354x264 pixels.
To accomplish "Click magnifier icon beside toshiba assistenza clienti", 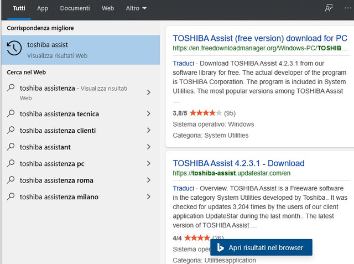I will tap(11, 130).
